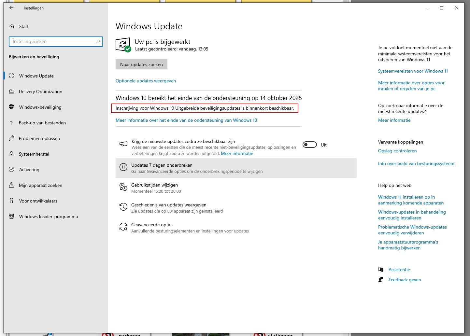Open Systeemherstel recovery icon

tap(11, 154)
